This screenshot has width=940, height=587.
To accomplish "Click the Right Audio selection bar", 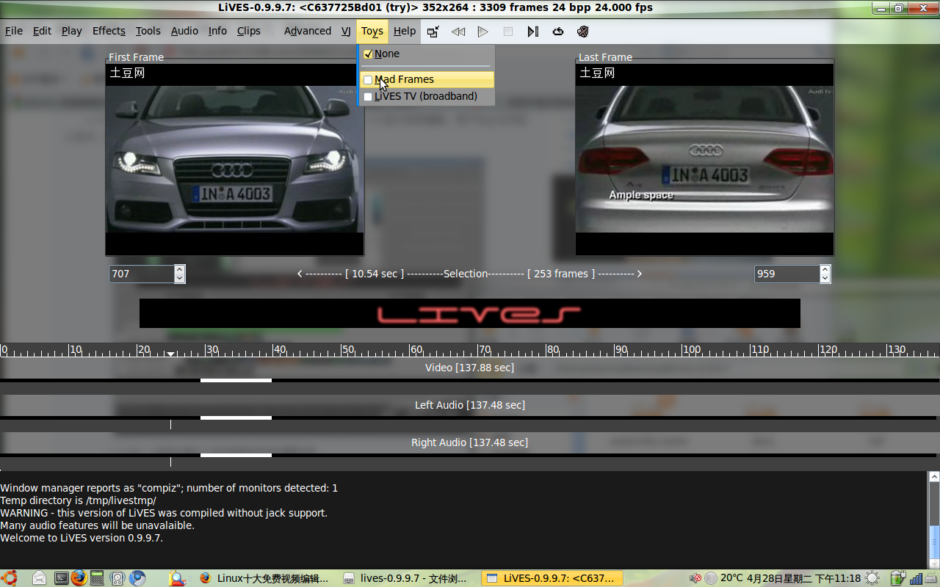I will (236, 455).
